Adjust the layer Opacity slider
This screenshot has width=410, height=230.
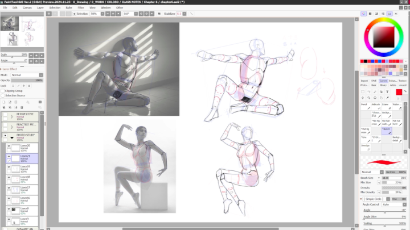[x=27, y=80]
